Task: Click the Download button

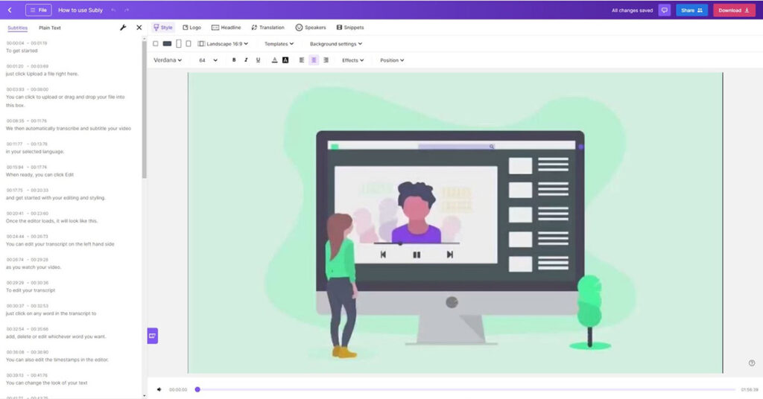Action: 733,10
